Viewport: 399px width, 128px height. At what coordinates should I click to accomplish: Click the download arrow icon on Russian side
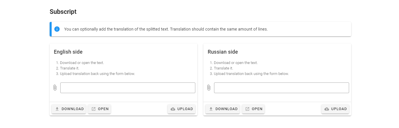point(211,109)
